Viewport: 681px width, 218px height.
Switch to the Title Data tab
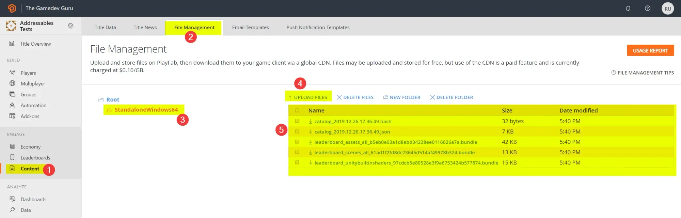pyautogui.click(x=105, y=28)
